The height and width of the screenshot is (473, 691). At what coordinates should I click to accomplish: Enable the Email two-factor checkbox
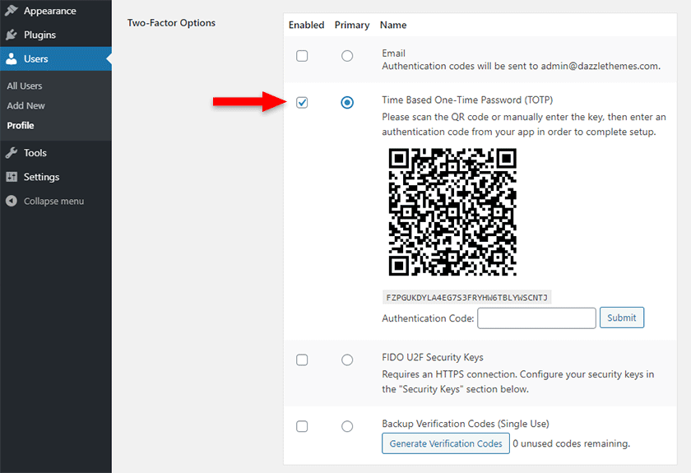click(302, 56)
